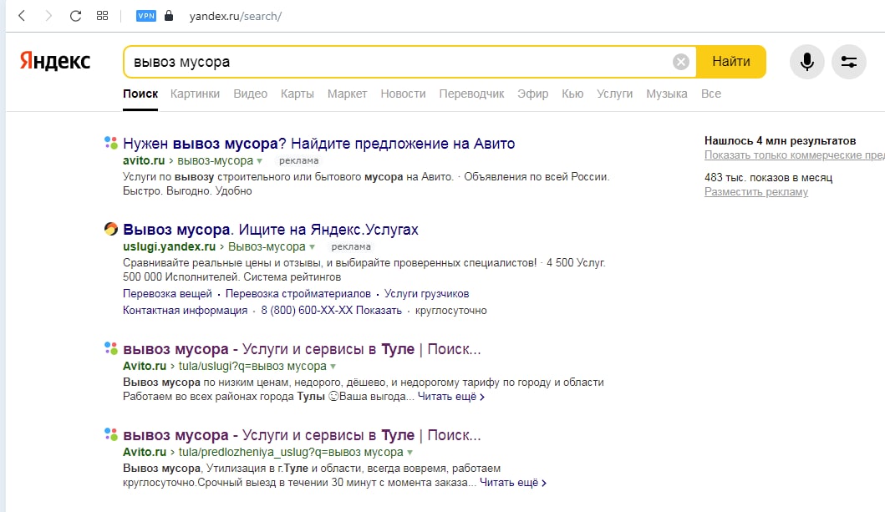This screenshot has width=885, height=512.
Task: Open 'Нужен вывоз мусора? Найдите предложение на Авито'
Action: point(319,143)
